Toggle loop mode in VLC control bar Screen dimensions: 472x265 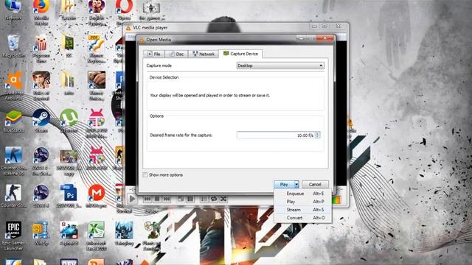click(x=214, y=199)
